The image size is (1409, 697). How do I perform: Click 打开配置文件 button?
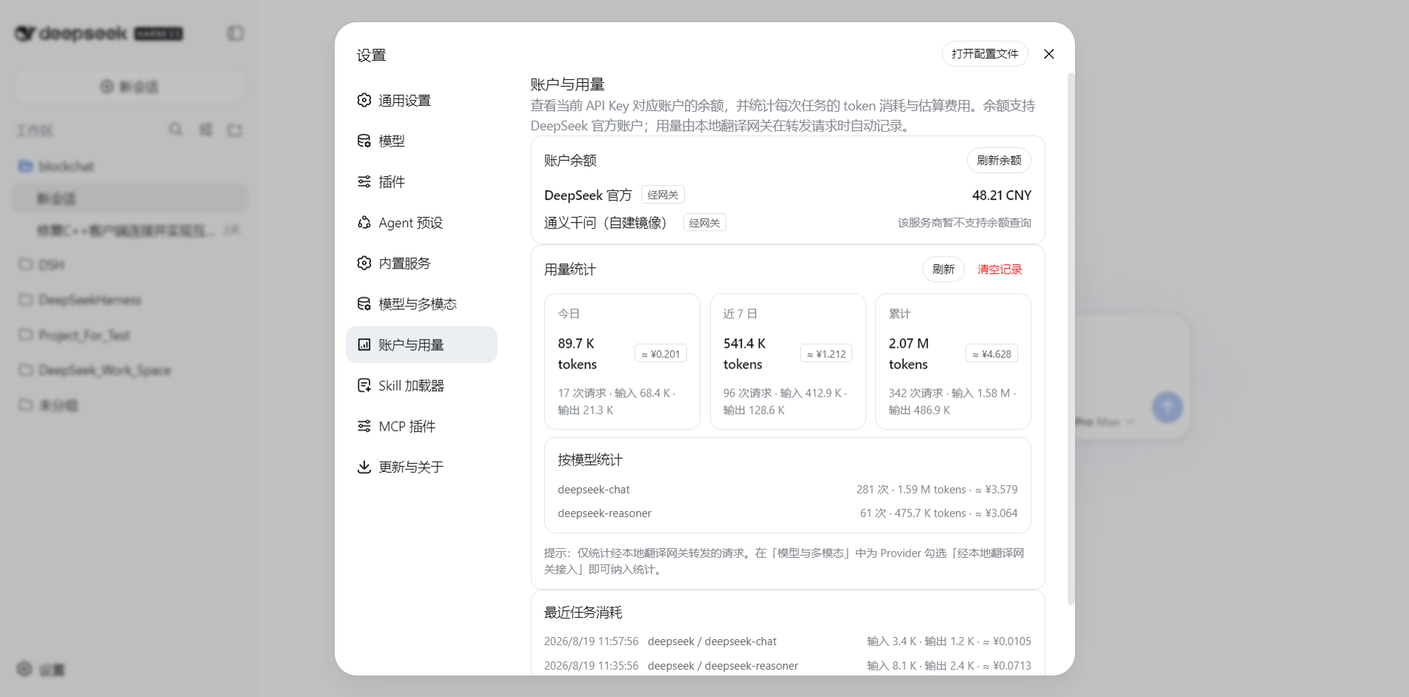pos(985,54)
